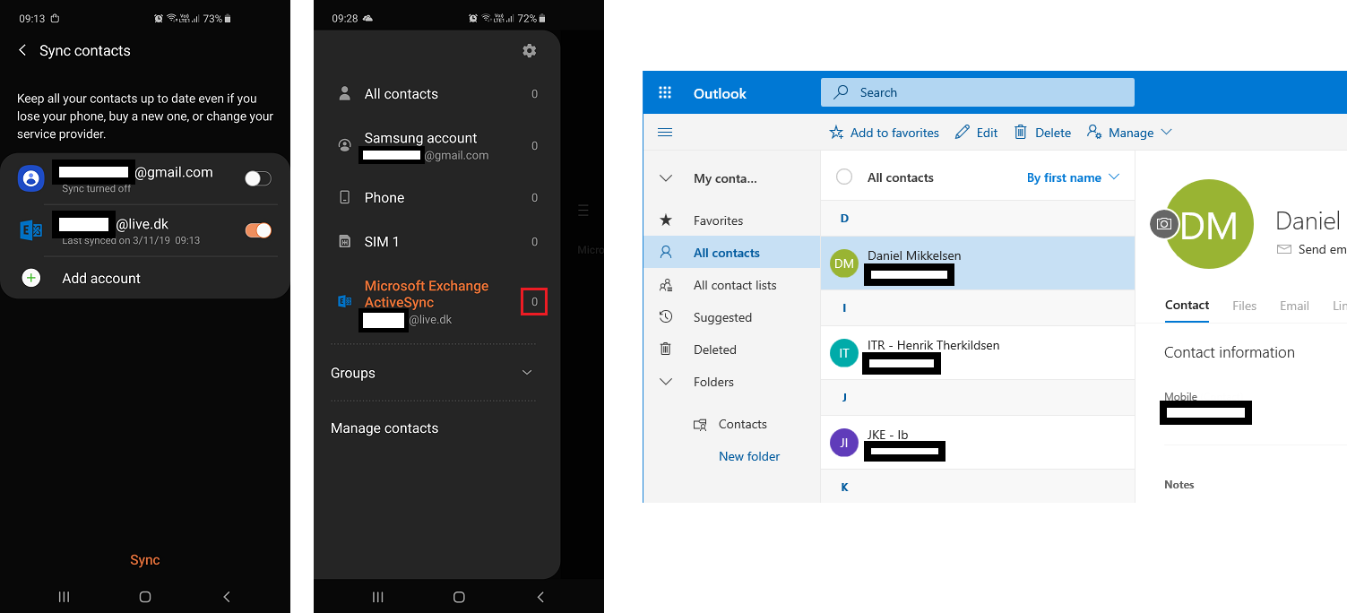Viewport: 1347px width, 613px height.
Task: Tap back navigation on contacts drawer phone
Action: pyautogui.click(x=540, y=597)
